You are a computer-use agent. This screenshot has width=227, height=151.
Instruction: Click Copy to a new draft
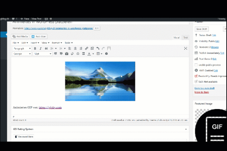click(204, 88)
